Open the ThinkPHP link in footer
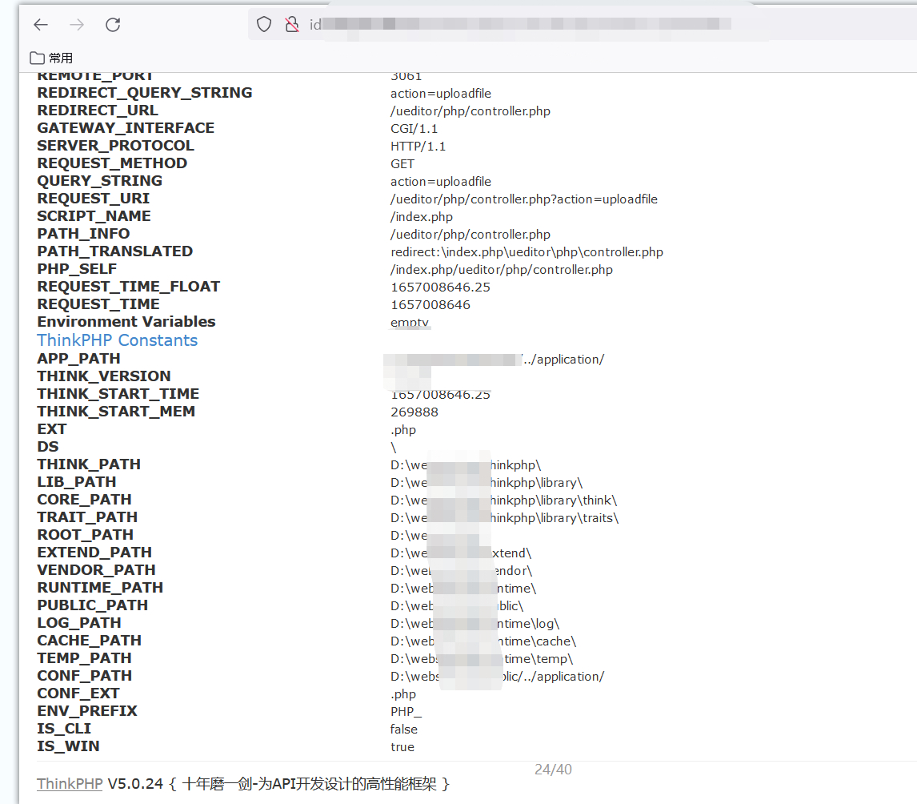 click(x=70, y=783)
